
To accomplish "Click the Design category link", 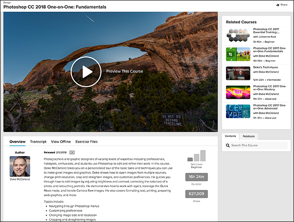I will point(7,2).
